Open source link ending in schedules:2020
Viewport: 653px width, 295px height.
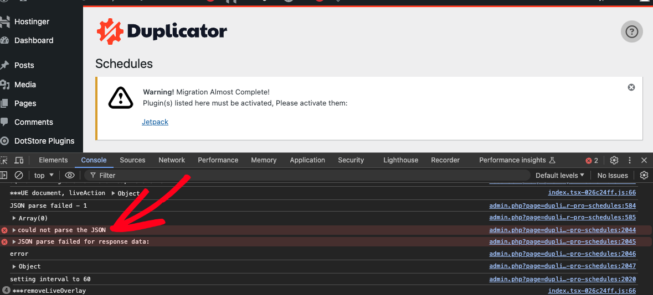pos(562,279)
